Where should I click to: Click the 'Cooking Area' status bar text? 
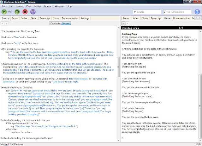coord(130,28)
